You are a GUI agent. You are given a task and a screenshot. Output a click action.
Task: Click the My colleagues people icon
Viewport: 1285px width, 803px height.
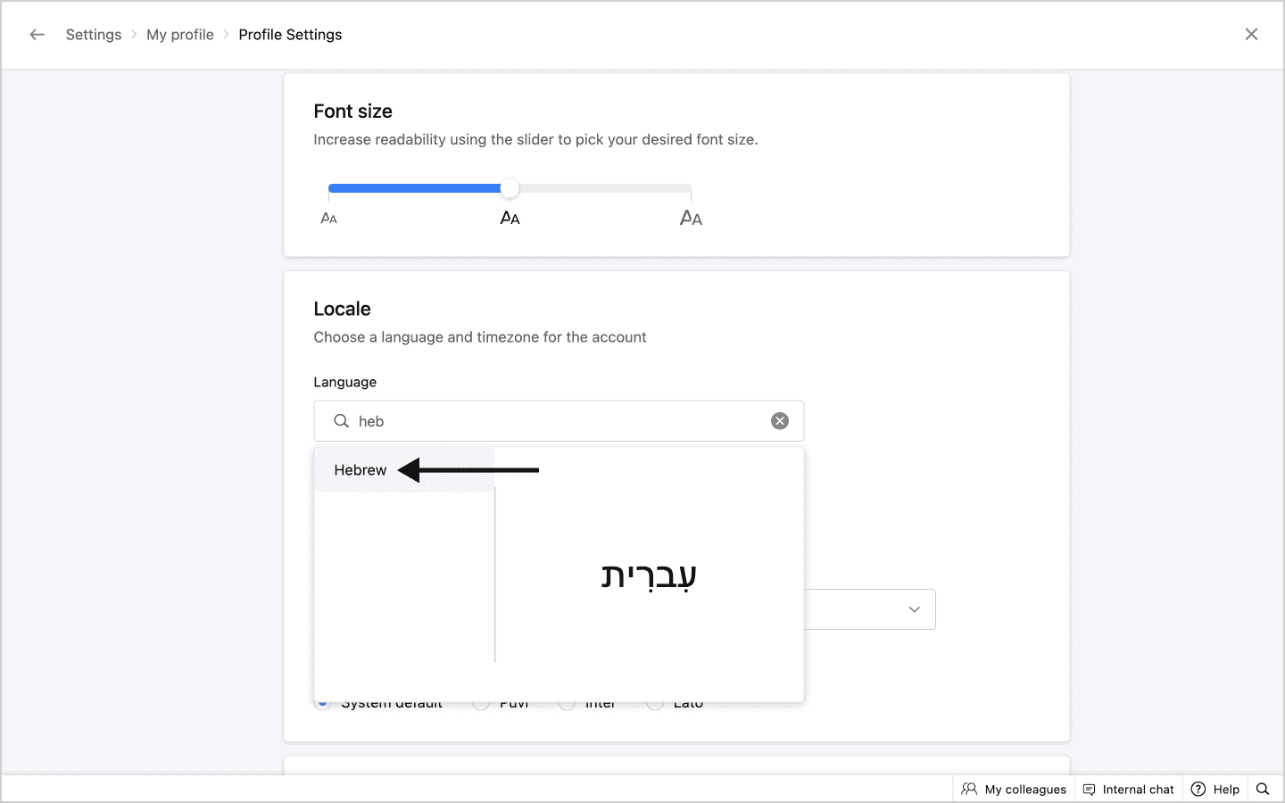point(969,789)
